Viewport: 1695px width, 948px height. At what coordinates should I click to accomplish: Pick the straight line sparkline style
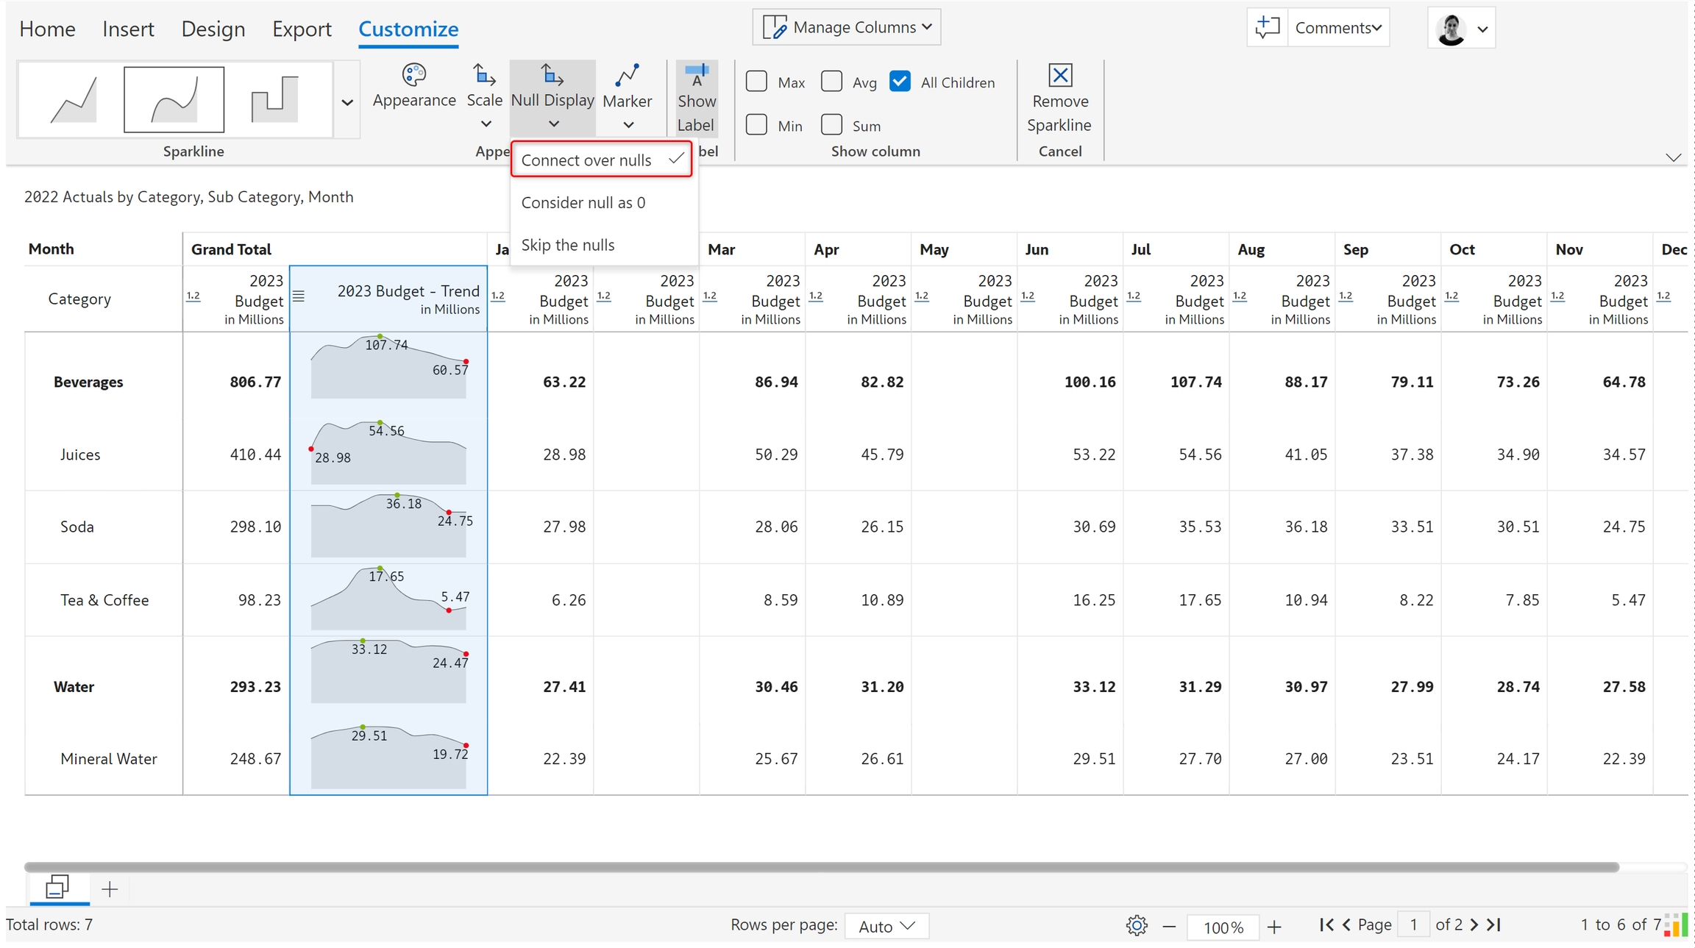74,99
